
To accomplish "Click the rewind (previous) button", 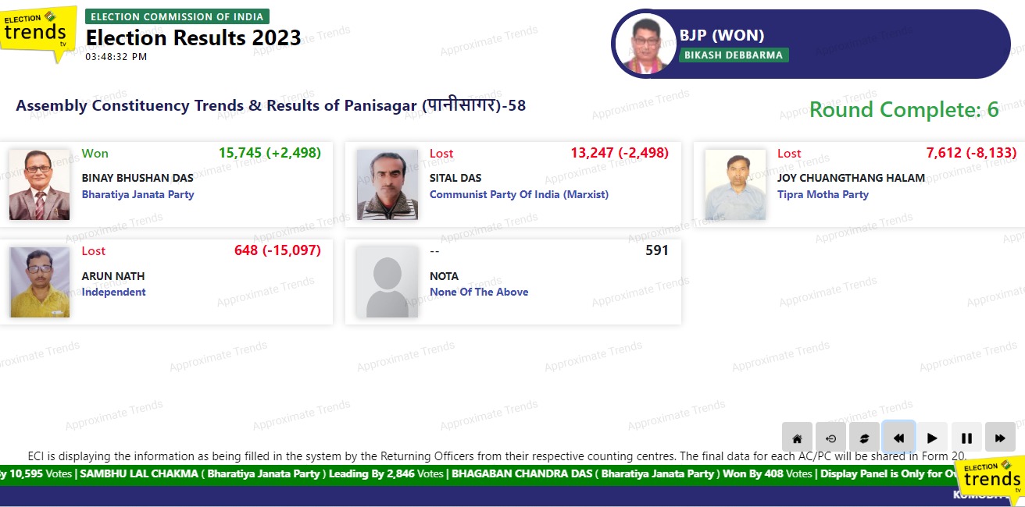I will (x=898, y=438).
